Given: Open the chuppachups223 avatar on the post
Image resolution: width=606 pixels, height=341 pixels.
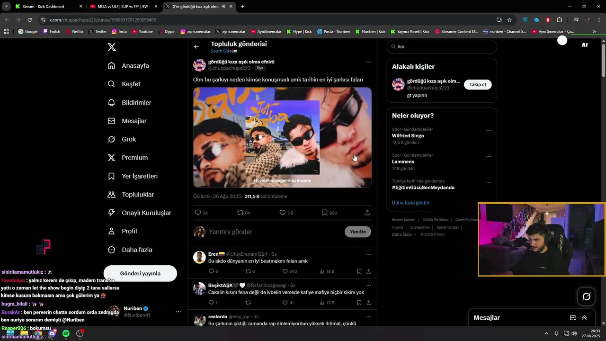Looking at the screenshot, I should click(199, 65).
